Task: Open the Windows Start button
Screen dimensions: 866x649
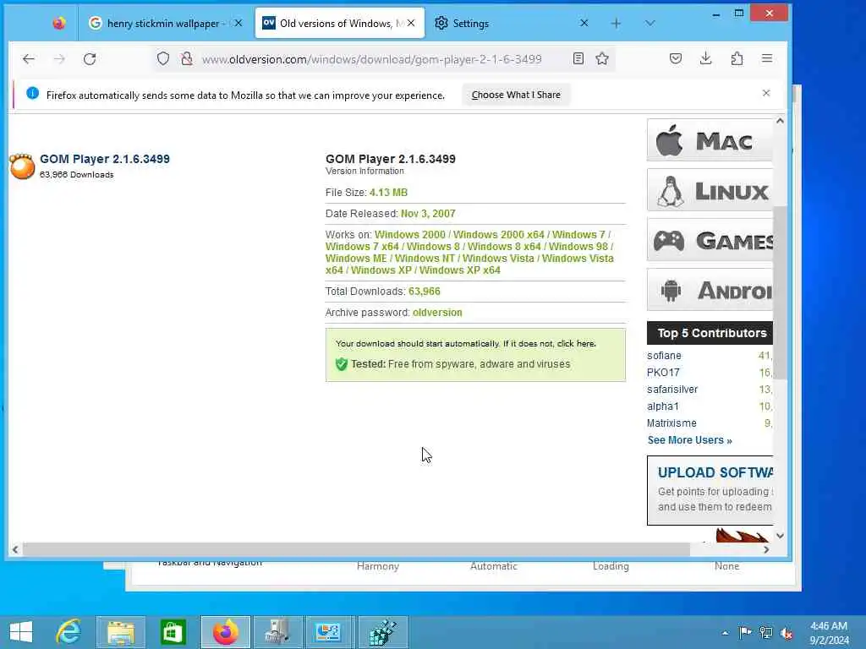Action: 21,632
